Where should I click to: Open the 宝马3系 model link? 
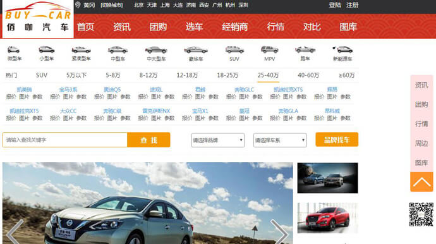[x=68, y=90]
